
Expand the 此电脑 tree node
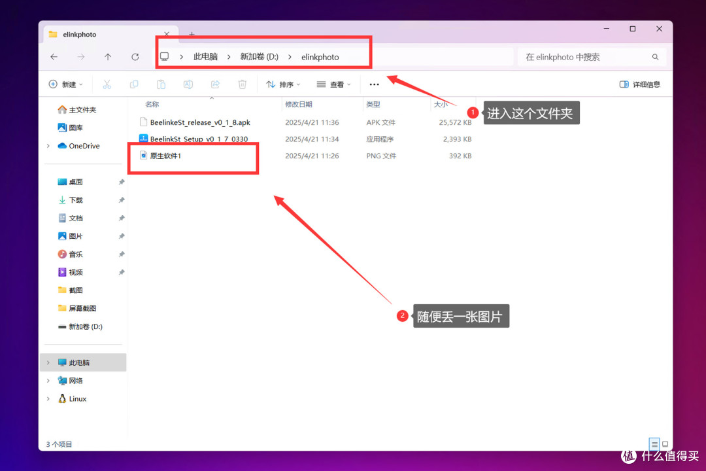click(x=48, y=363)
